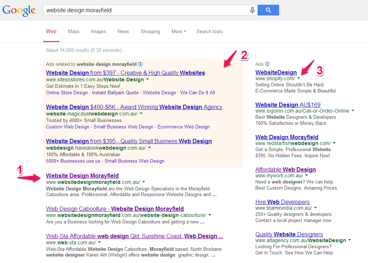Open the News tab
Image resolution: width=368 pixels, height=263 pixels.
(x=123, y=31)
